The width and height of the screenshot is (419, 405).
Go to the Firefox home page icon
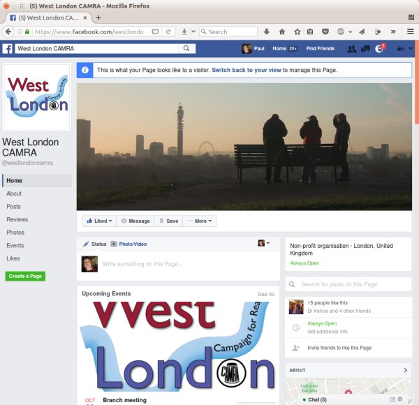click(x=282, y=31)
